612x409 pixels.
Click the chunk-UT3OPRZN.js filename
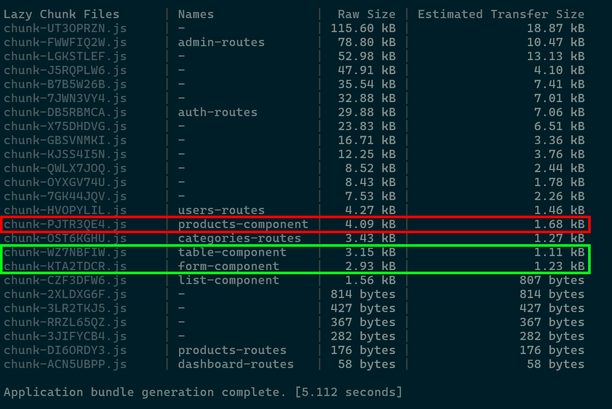pyautogui.click(x=65, y=29)
